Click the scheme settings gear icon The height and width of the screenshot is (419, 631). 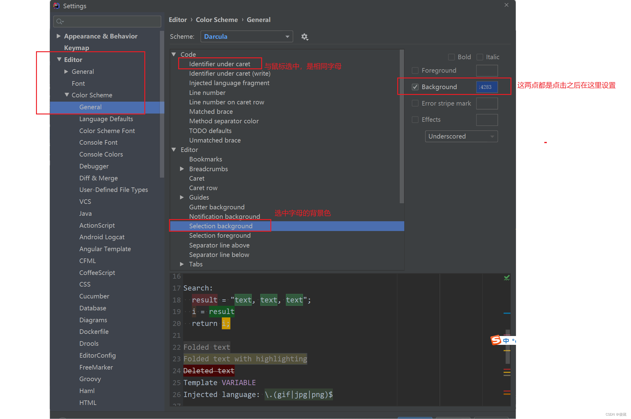click(x=304, y=37)
